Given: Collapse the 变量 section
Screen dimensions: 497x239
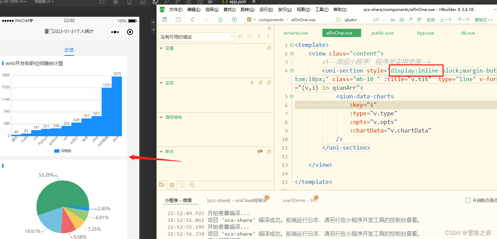Looking at the screenshot, I should 161,48.
